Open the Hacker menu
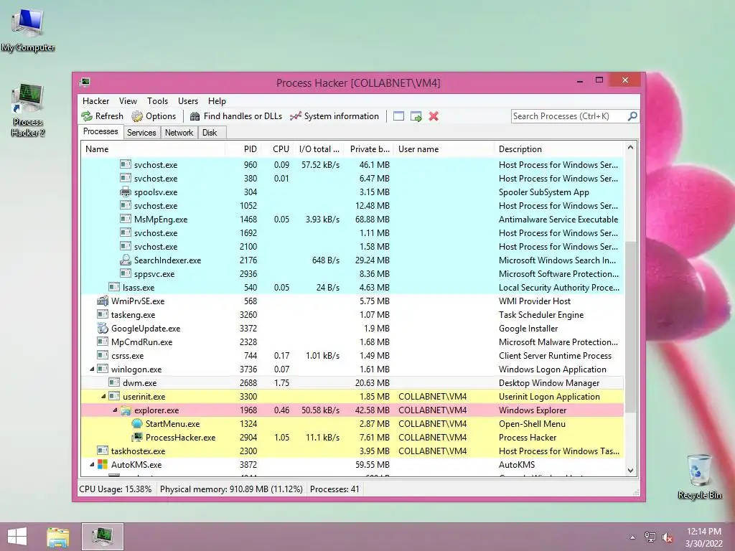This screenshot has width=735, height=551. tap(95, 101)
